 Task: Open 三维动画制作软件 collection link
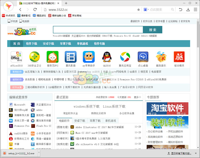(x=35, y=87)
